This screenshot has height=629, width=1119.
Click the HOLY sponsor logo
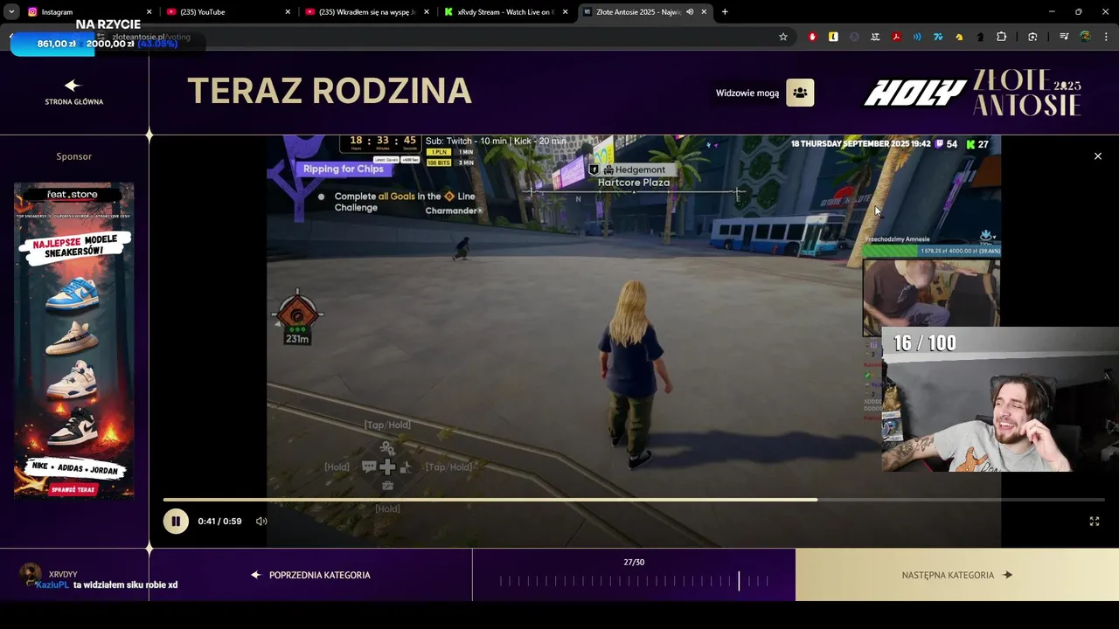pos(914,93)
